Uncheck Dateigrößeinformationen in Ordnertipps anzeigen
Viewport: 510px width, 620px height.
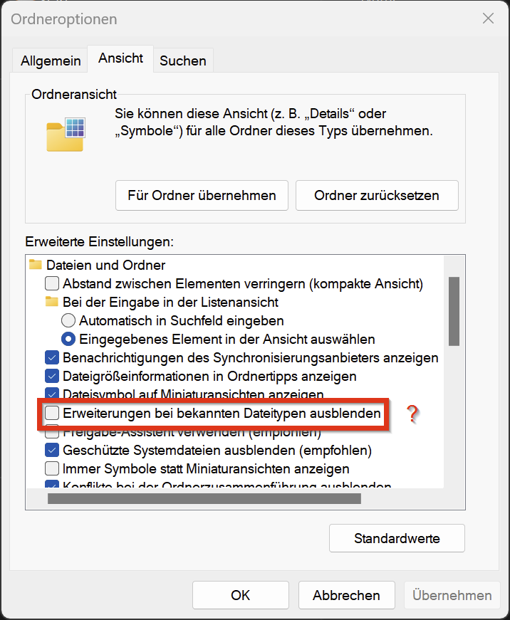click(x=52, y=376)
